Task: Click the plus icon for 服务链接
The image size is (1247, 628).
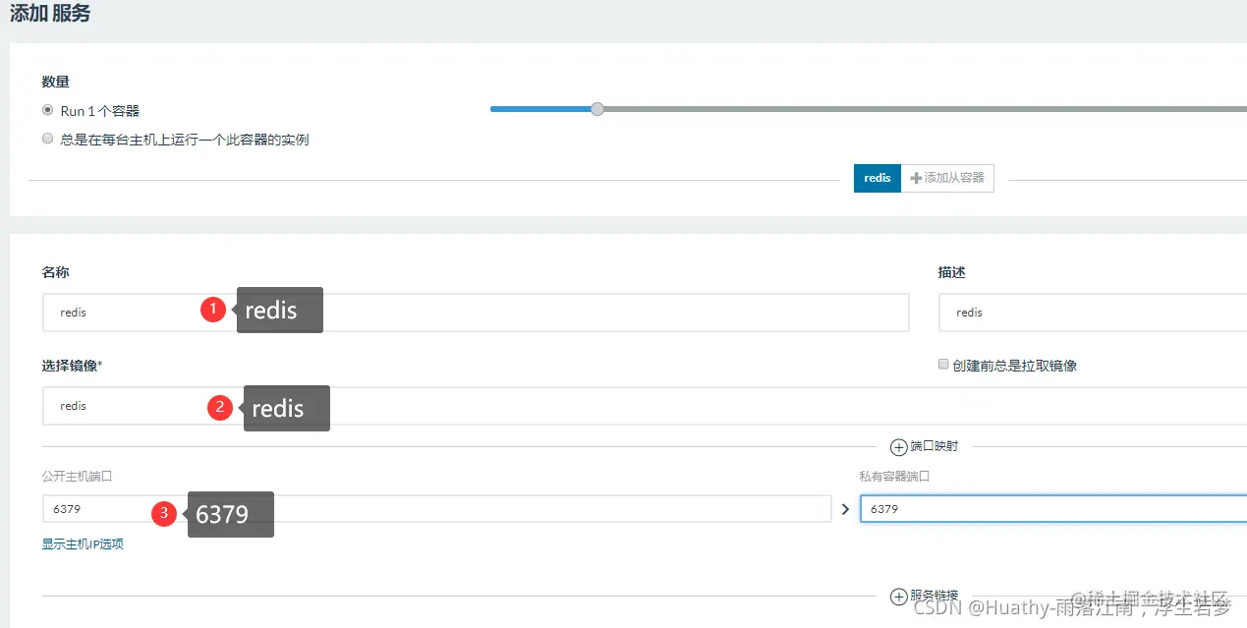Action: tap(898, 597)
